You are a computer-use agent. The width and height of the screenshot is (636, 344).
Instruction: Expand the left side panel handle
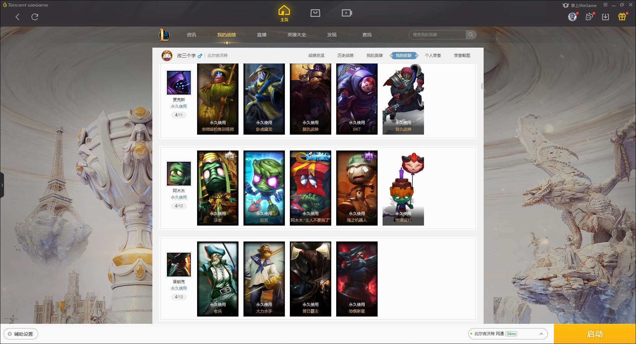pos(2,185)
